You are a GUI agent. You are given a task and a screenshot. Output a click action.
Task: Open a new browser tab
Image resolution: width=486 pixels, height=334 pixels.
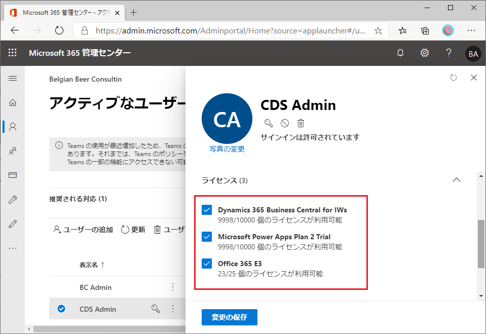pyautogui.click(x=134, y=12)
